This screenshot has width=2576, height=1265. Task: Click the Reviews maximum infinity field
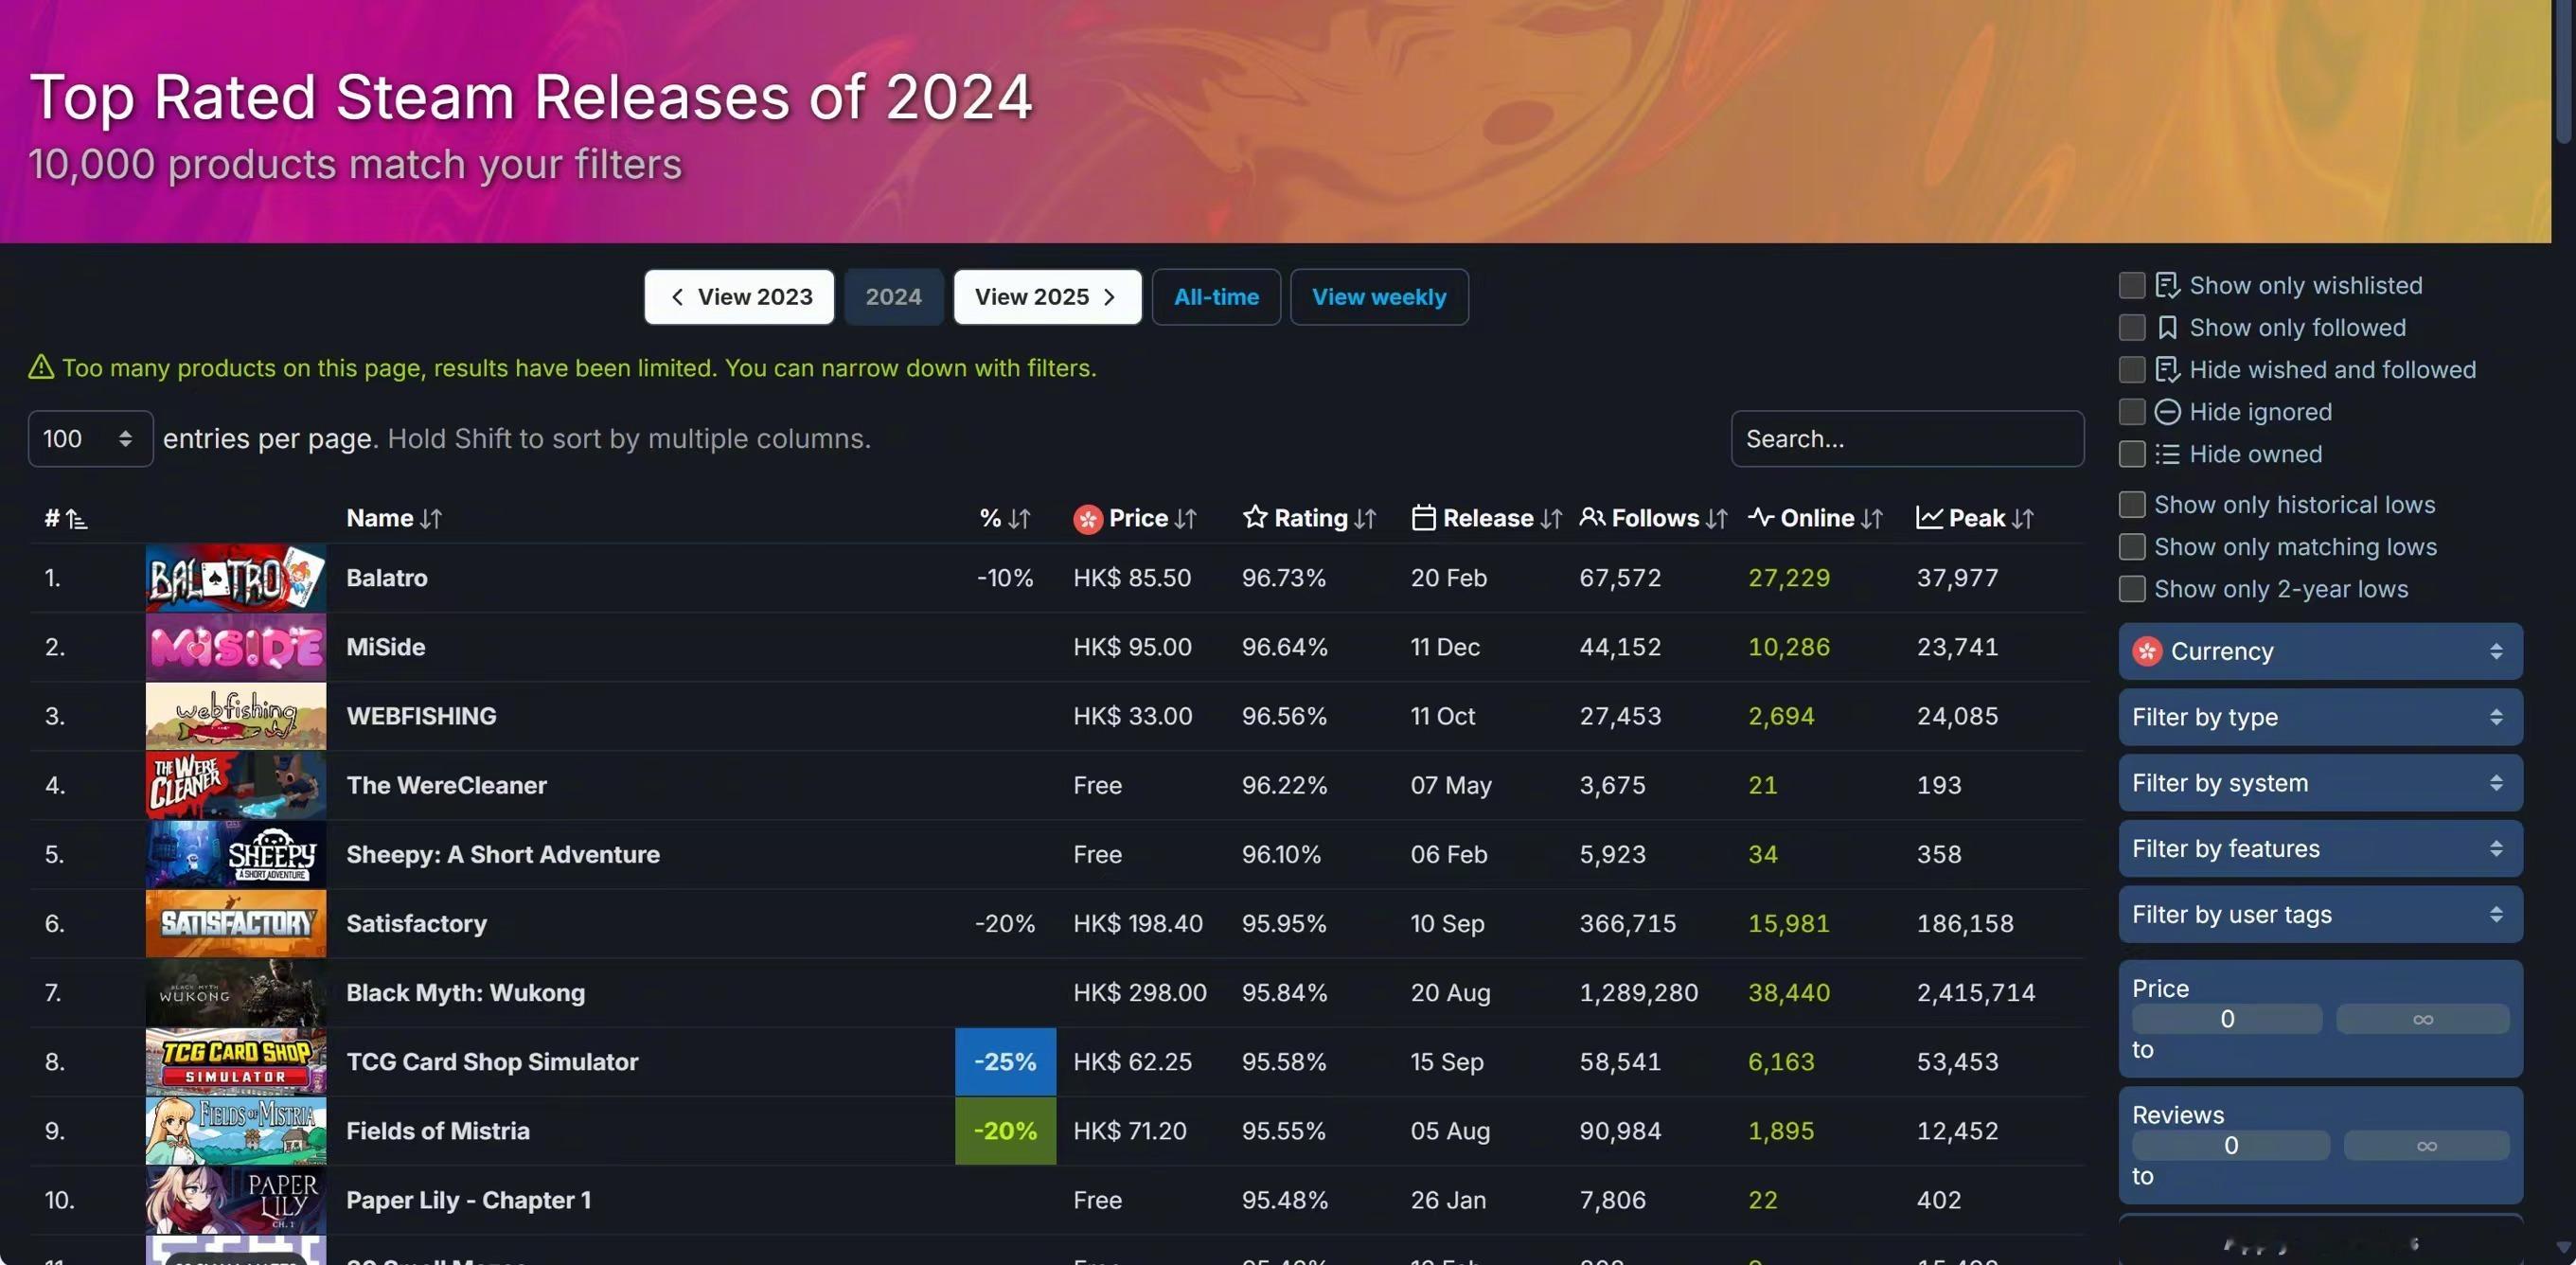(2426, 1146)
